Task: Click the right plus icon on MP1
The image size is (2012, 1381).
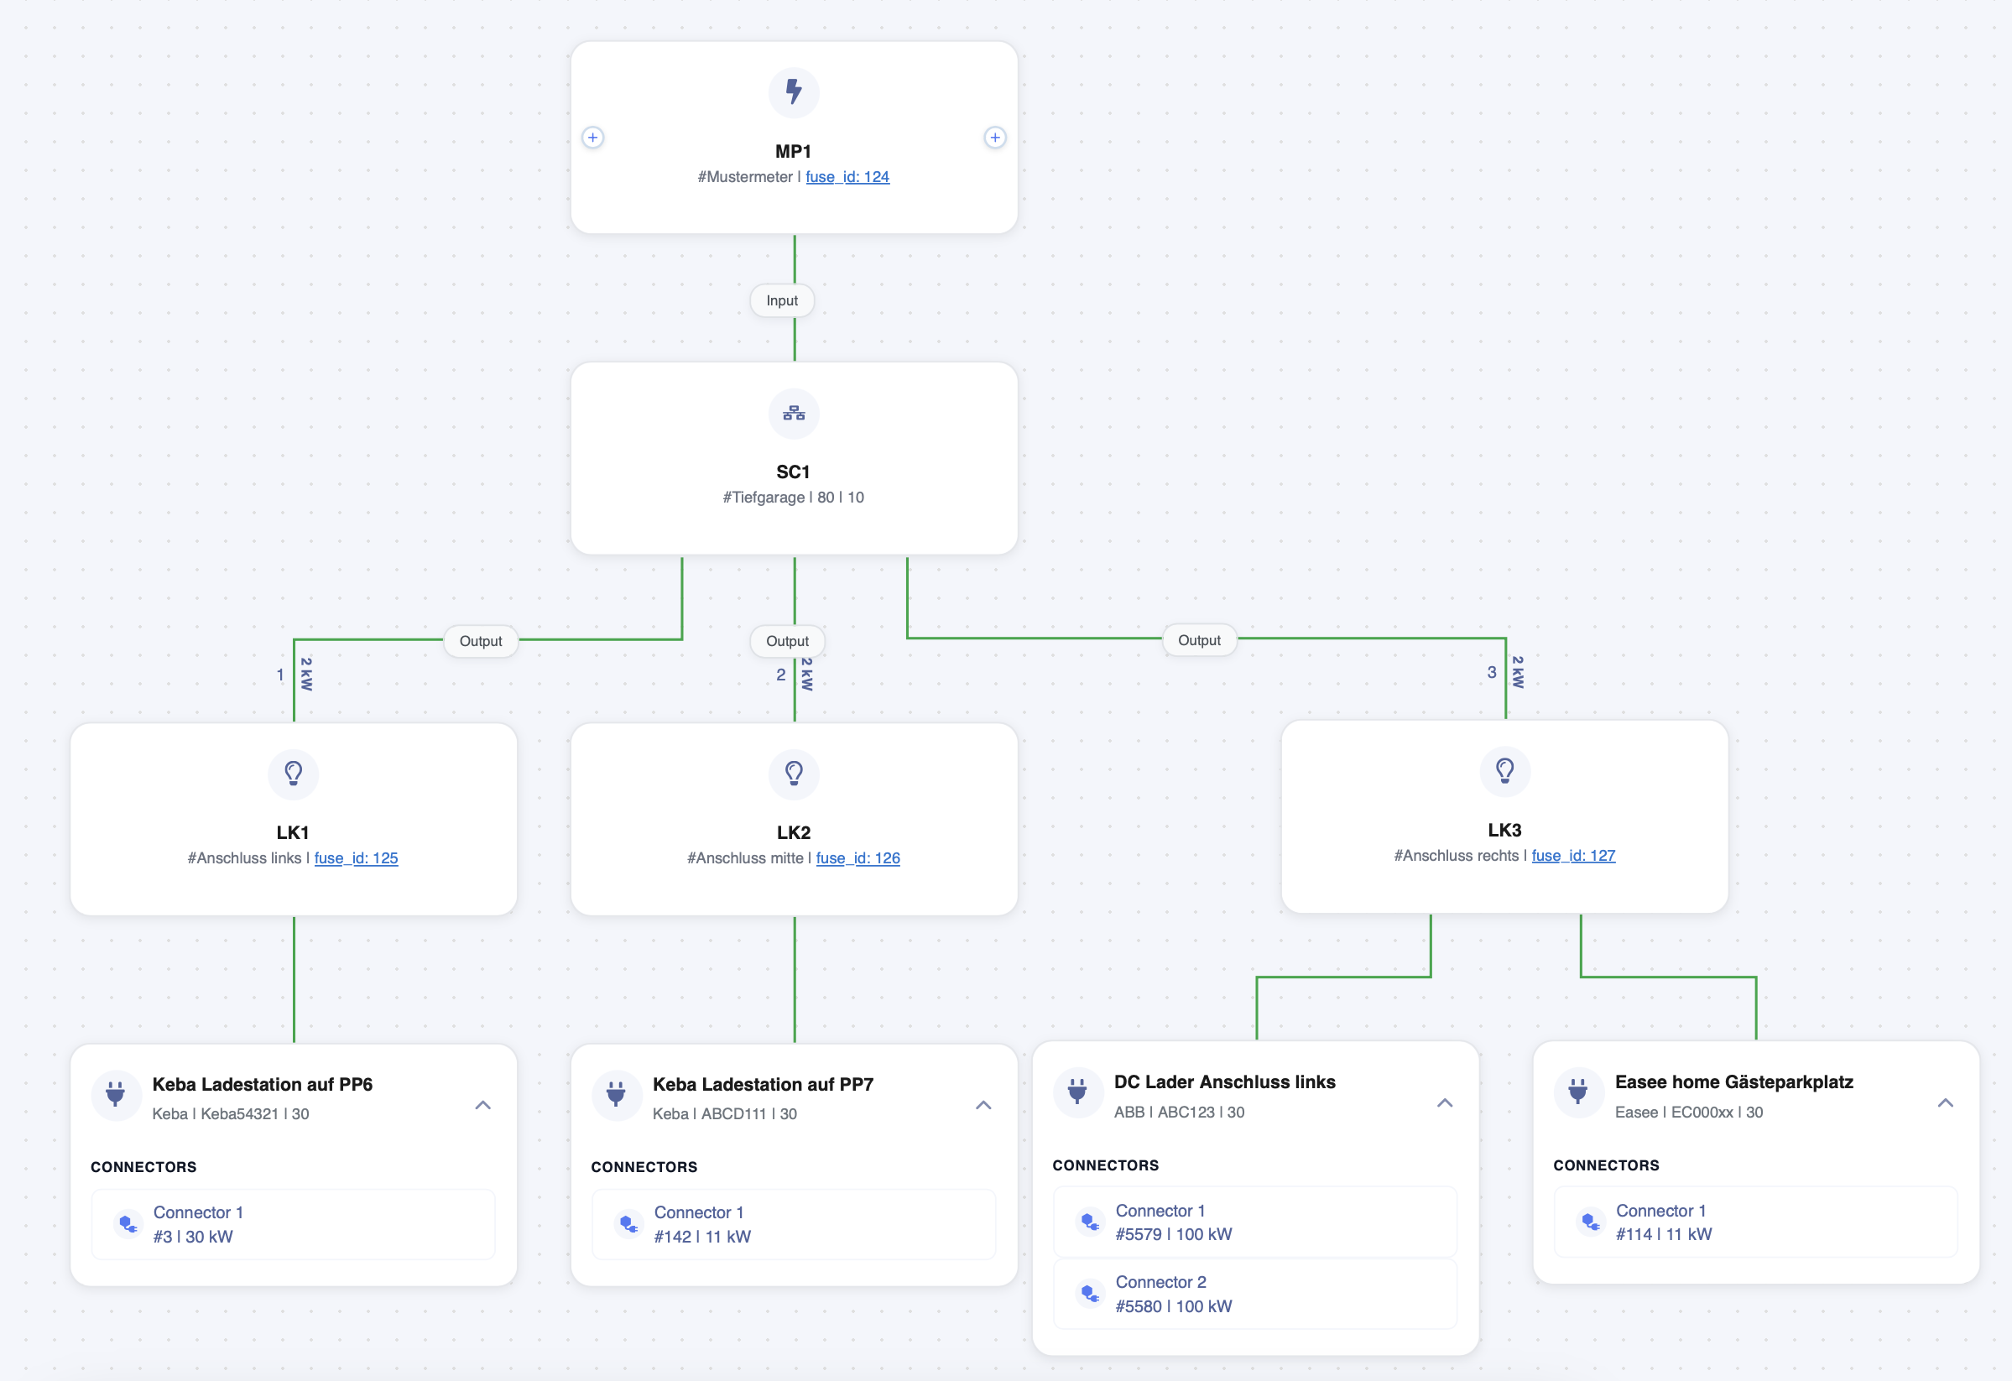Action: click(995, 137)
